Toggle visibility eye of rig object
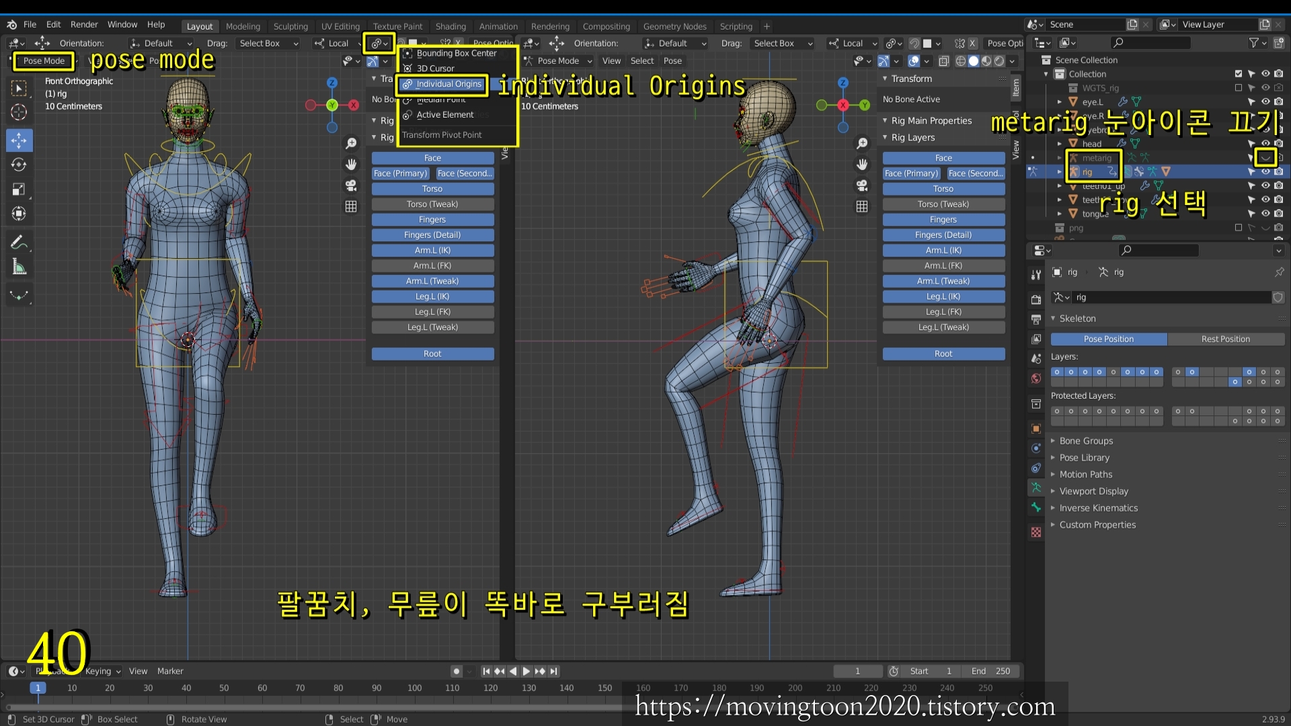 pyautogui.click(x=1265, y=171)
